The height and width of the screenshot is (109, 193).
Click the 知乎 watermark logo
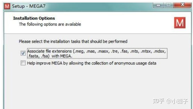pos(158,101)
